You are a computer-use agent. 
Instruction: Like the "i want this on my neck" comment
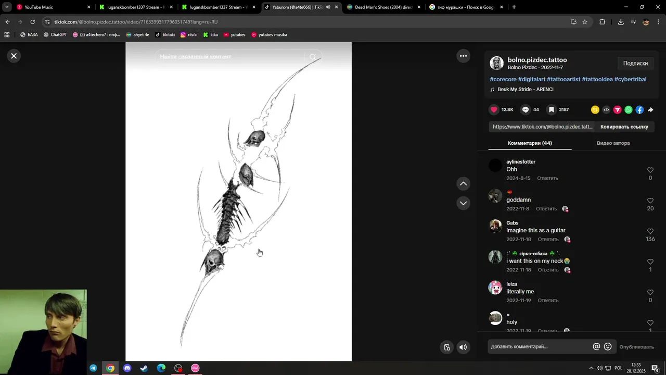650,261
